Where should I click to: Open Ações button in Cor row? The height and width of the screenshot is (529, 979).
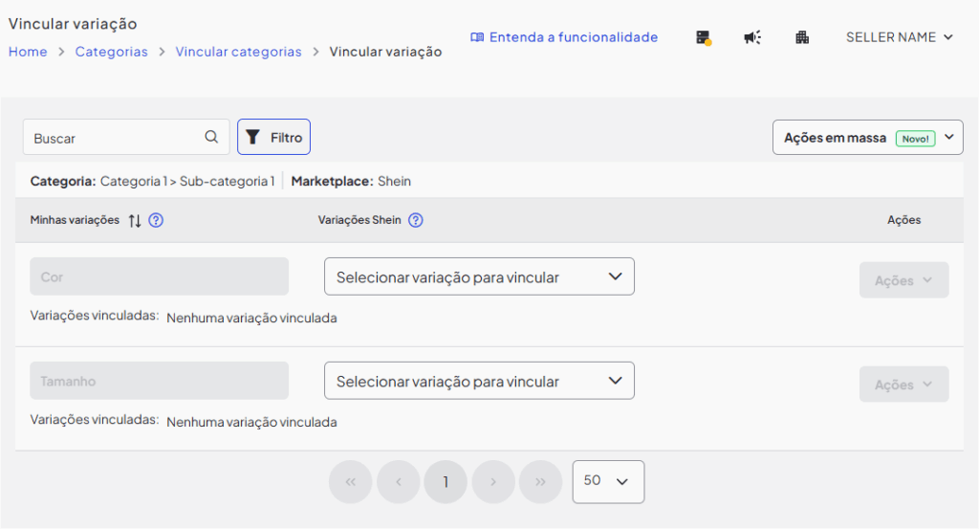(903, 280)
